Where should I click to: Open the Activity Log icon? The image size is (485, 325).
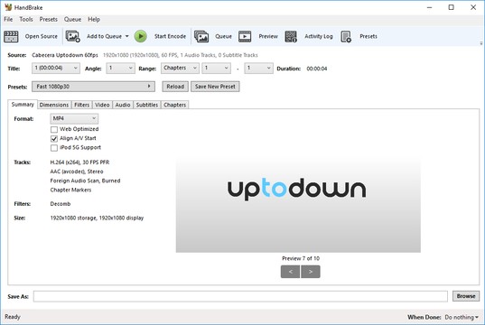(x=291, y=36)
